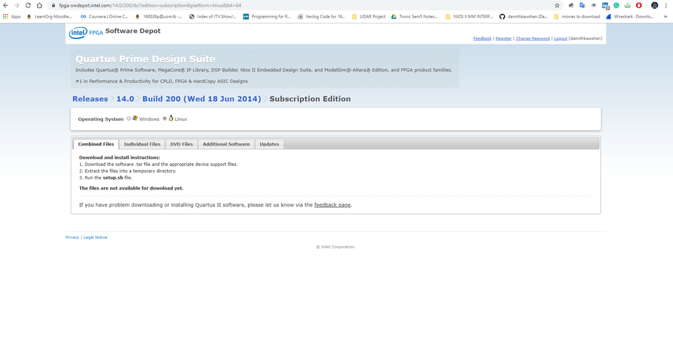The width and height of the screenshot is (673, 350).
Task: Show more hidden bookmarks
Action: (x=666, y=17)
